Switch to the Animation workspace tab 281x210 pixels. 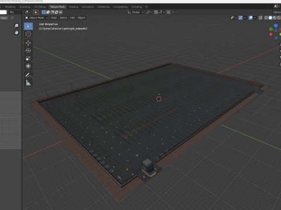pos(88,7)
